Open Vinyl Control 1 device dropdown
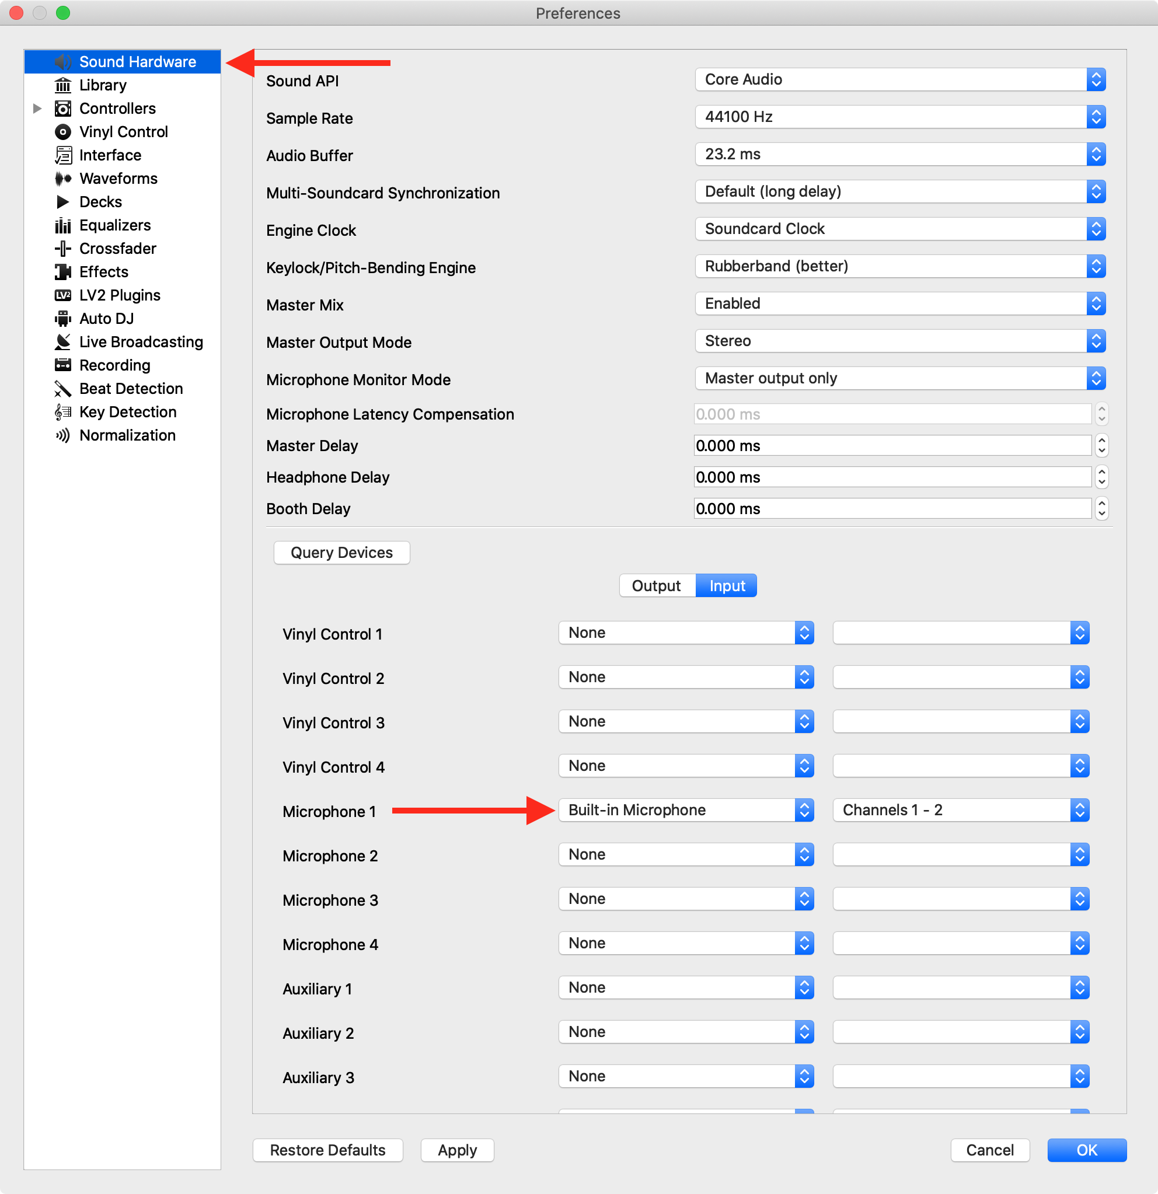 [686, 633]
